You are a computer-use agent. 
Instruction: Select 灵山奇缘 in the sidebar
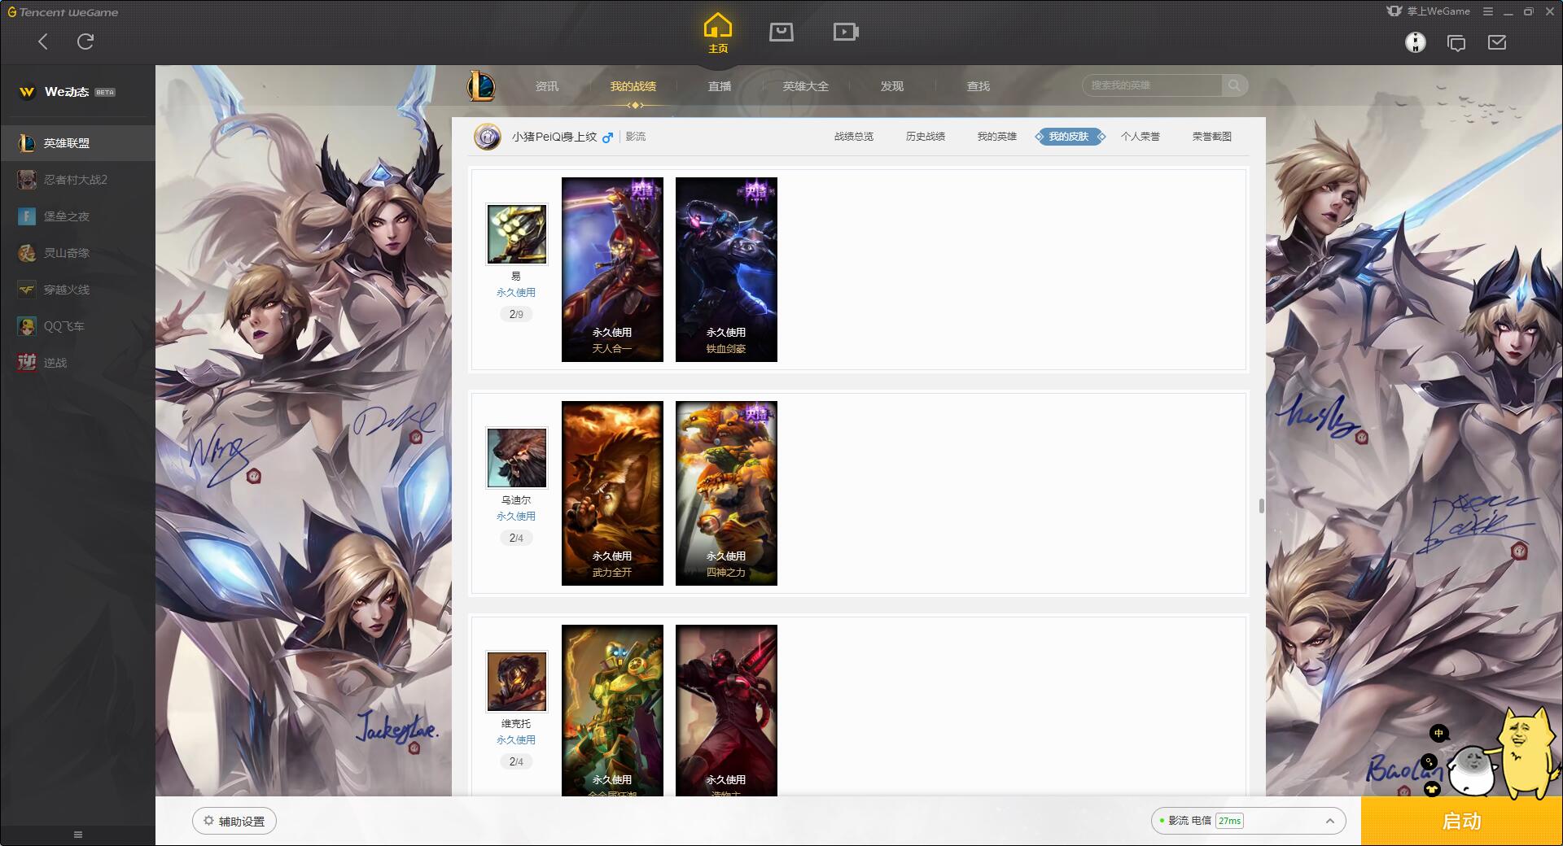tap(77, 253)
